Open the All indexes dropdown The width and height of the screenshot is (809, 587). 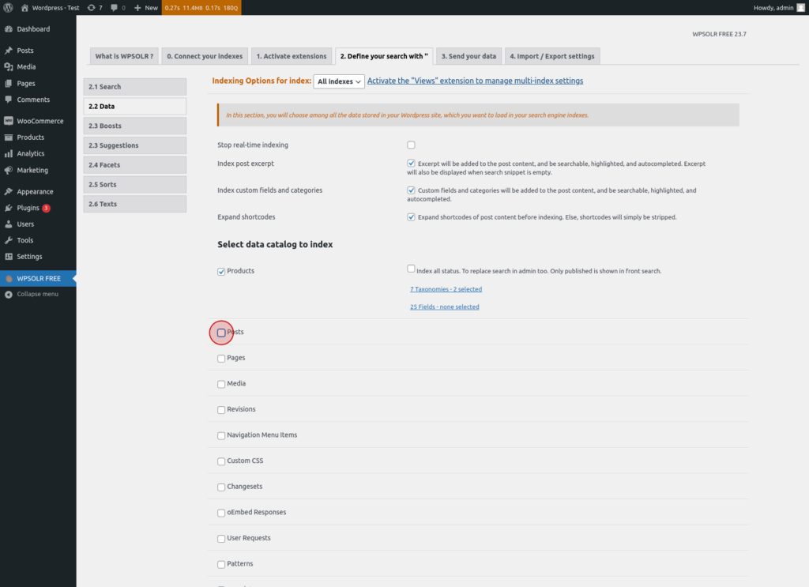tap(339, 81)
